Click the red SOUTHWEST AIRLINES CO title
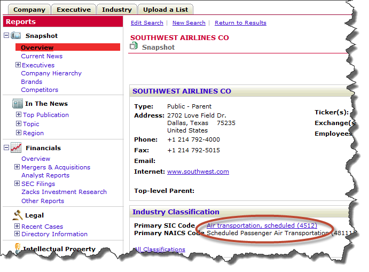369x272 pixels. coord(179,38)
